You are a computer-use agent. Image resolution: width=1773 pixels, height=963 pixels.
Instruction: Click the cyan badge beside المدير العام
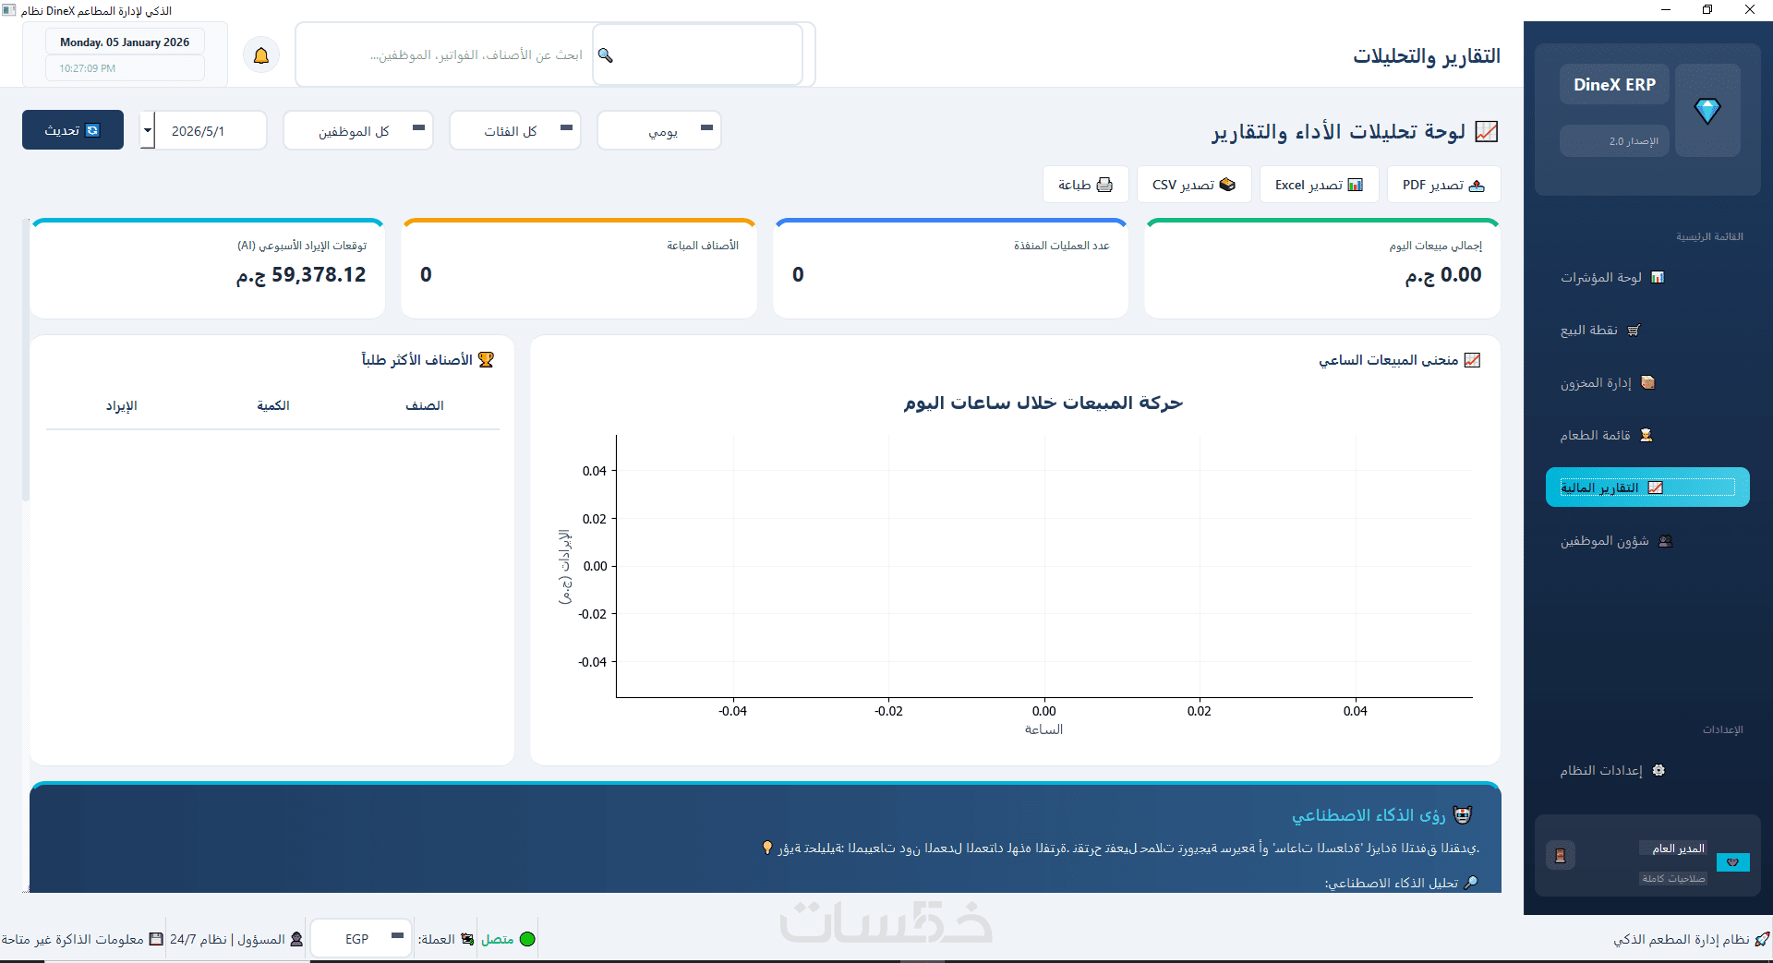click(x=1732, y=861)
